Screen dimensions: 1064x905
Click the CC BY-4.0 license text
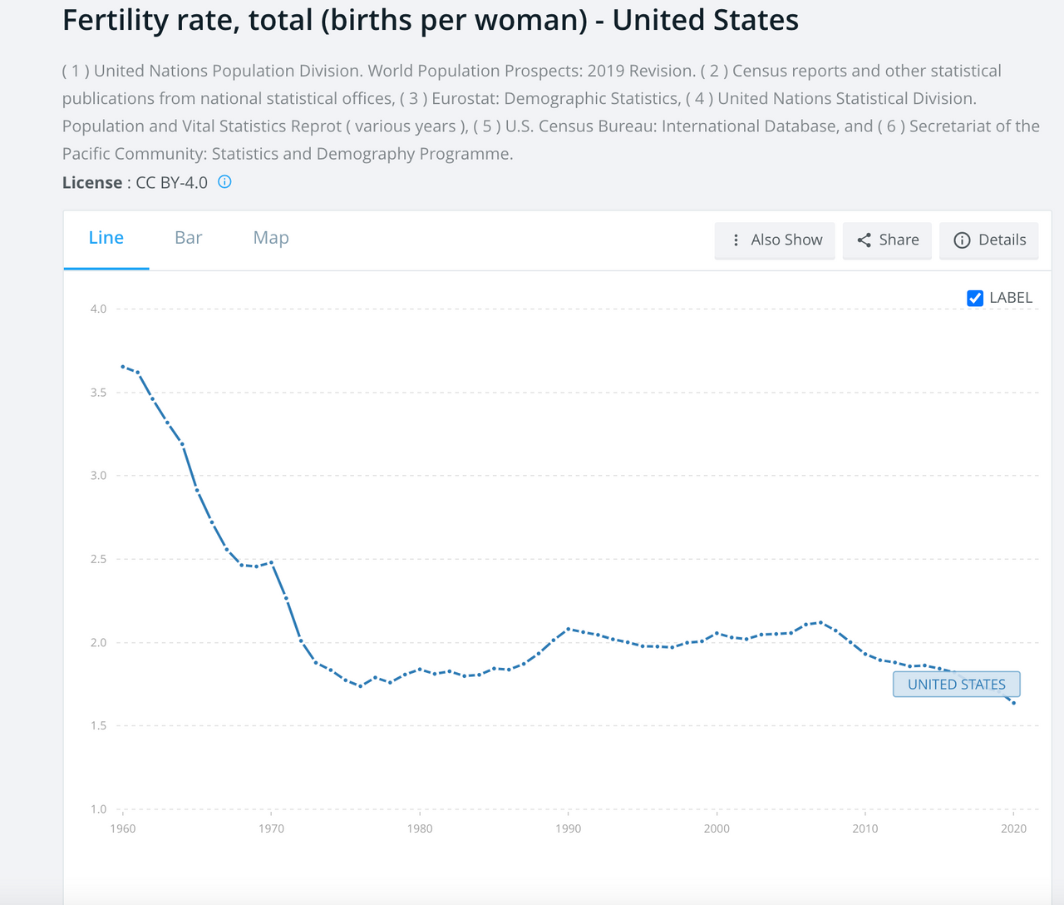click(172, 182)
